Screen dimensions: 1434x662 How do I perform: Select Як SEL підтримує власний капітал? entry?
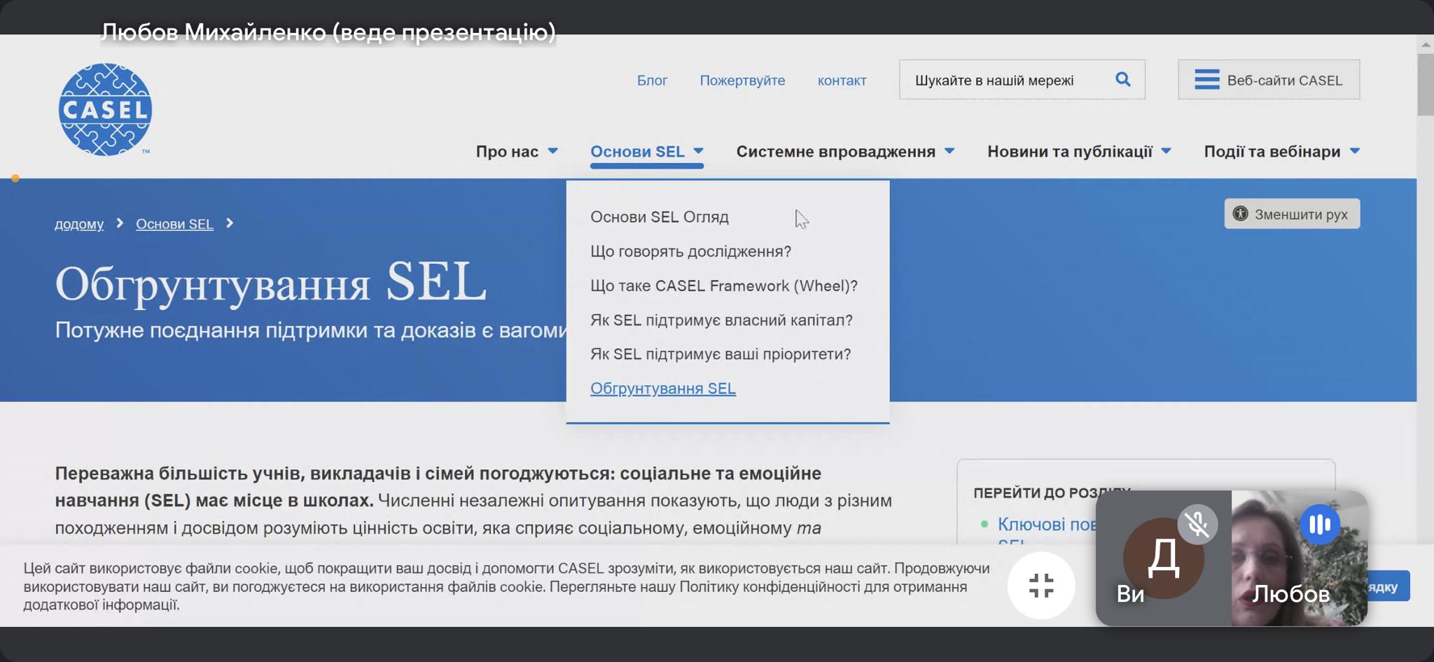click(721, 320)
